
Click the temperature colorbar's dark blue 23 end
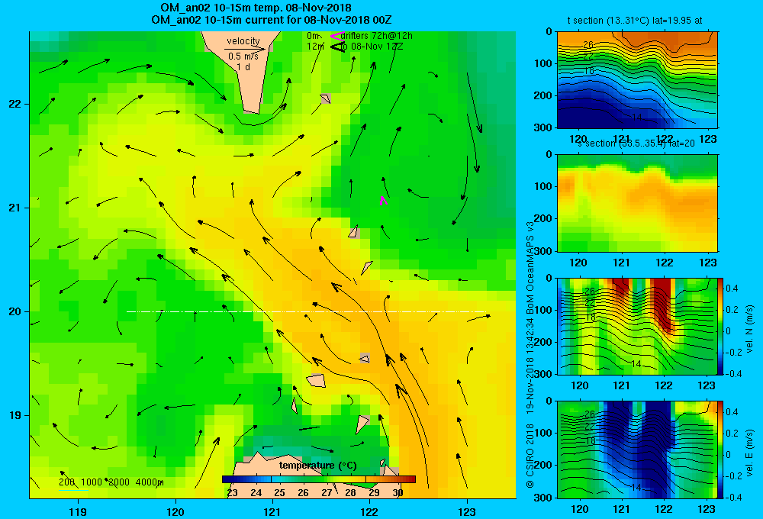point(227,479)
